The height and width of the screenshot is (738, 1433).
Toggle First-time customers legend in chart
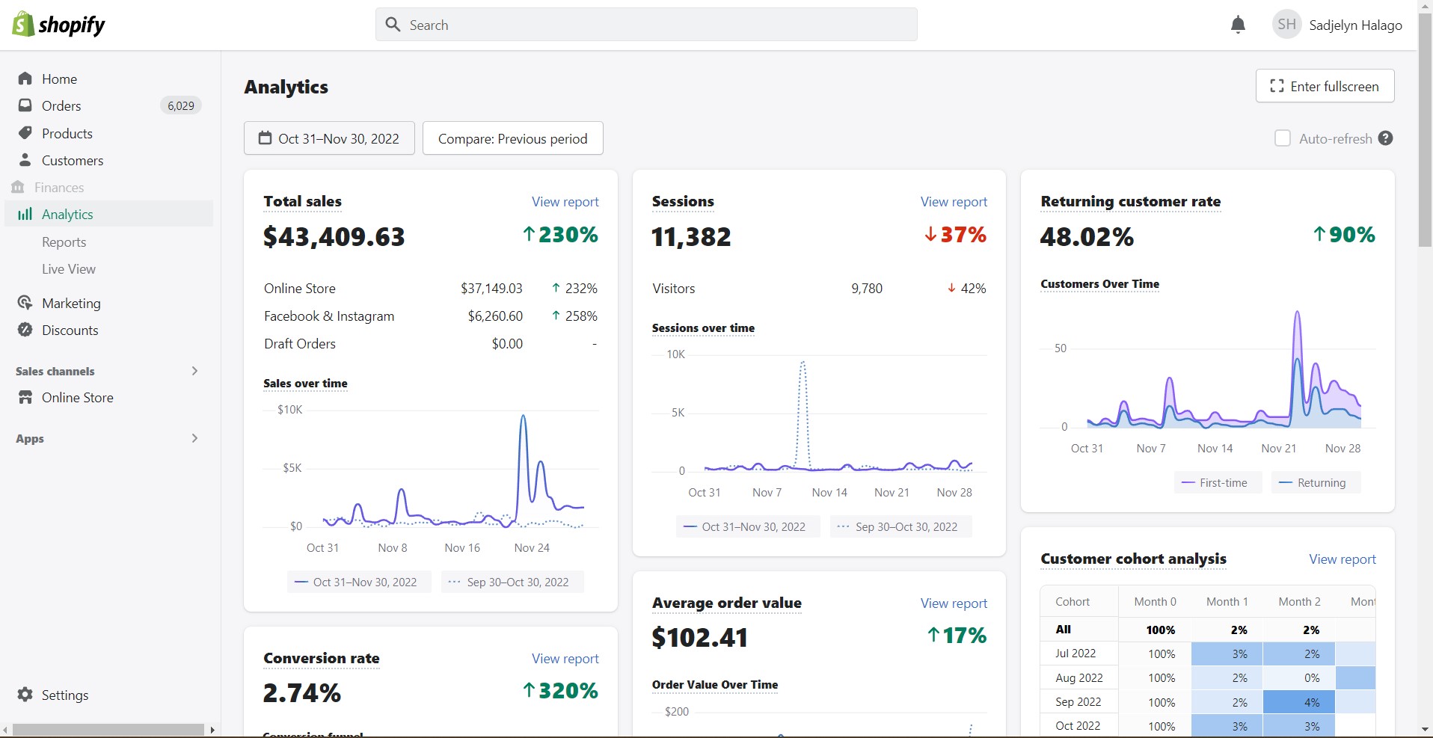(1215, 483)
